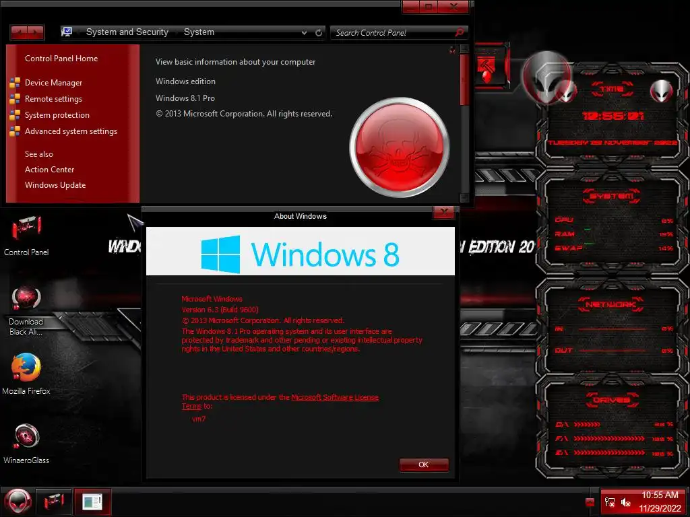Click the red skull logo orb
Image resolution: width=690 pixels, height=517 pixels.
[400, 147]
